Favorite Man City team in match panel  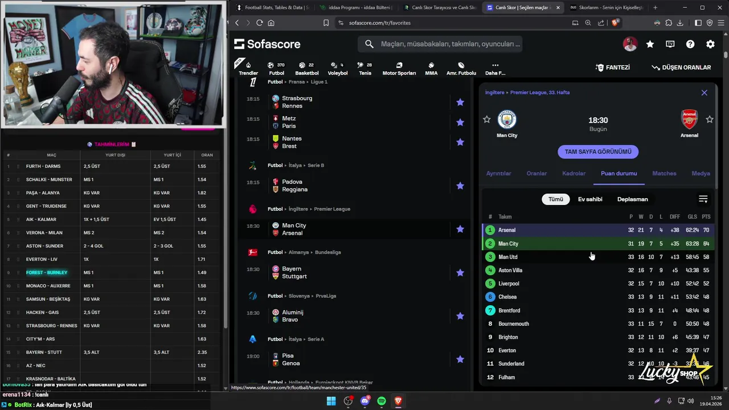(x=486, y=119)
